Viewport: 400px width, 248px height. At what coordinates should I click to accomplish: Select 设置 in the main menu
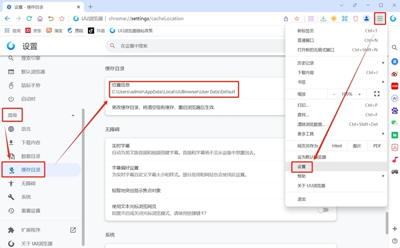coord(336,167)
